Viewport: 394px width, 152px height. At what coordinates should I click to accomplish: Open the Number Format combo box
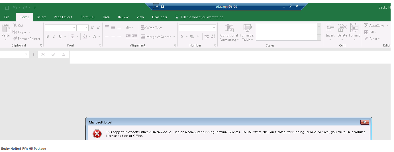(197, 28)
